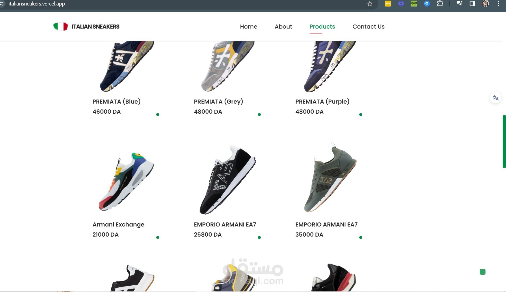Click the multicolor Armani Exchange sneaker image
This screenshot has width=506, height=292.
pos(127,182)
